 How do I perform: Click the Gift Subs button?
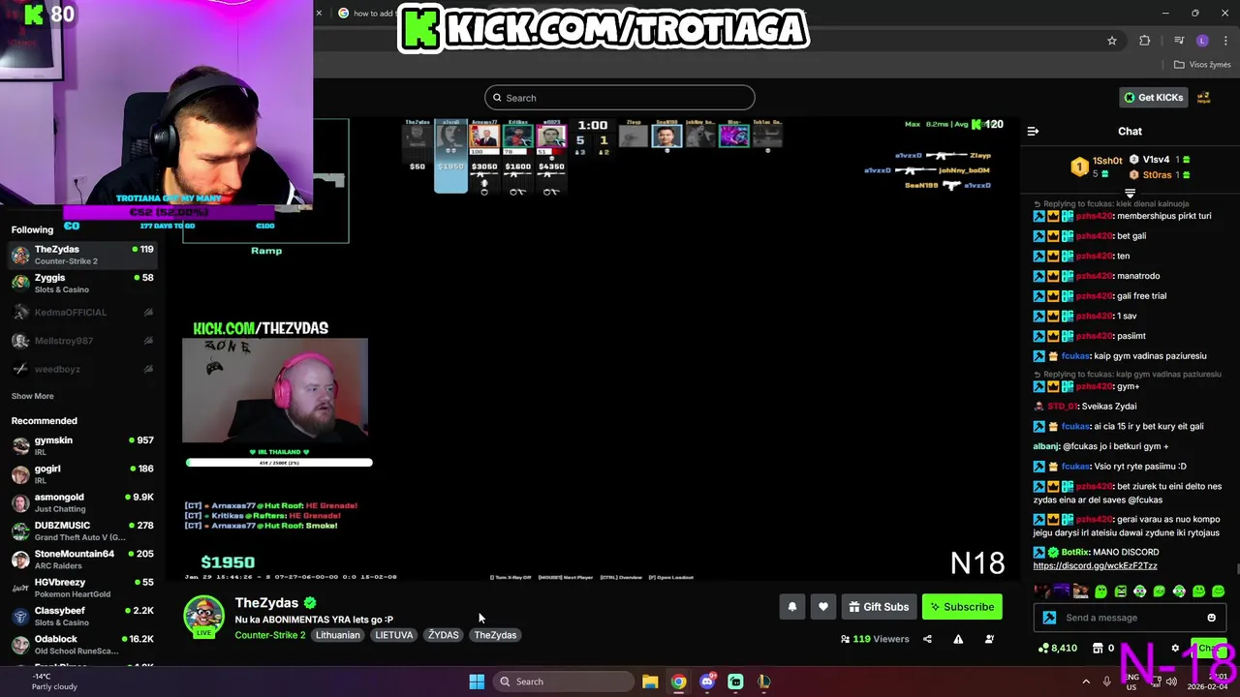click(879, 607)
